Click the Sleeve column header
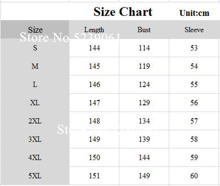220x186 pixels. click(x=194, y=29)
